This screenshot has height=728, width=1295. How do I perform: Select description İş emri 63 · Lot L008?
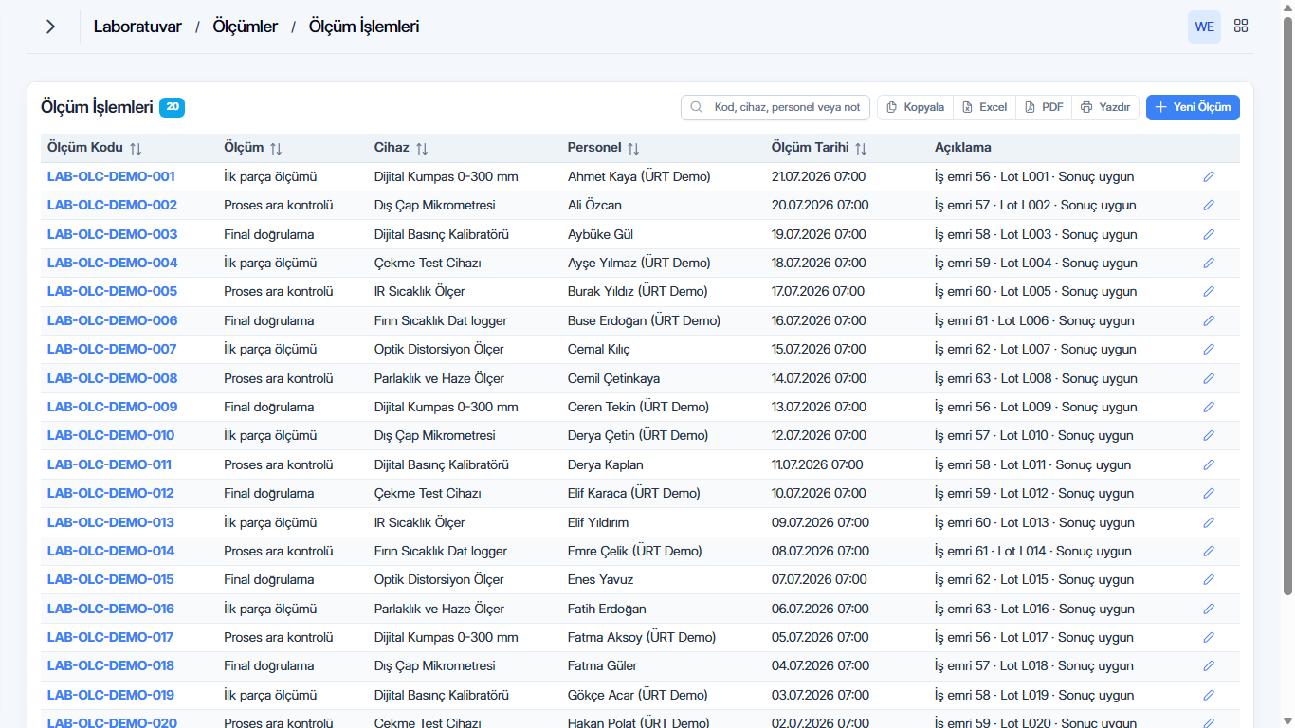click(1036, 378)
